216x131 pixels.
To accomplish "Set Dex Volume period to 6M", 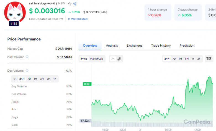I will pyautogui.click(x=48, y=79).
